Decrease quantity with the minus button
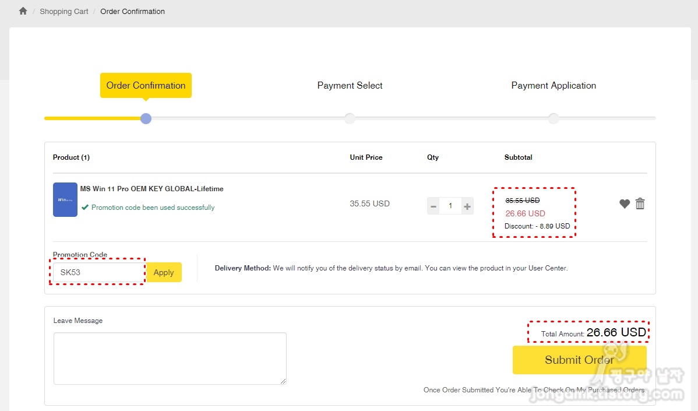Image resolution: width=698 pixels, height=411 pixels. 433,206
